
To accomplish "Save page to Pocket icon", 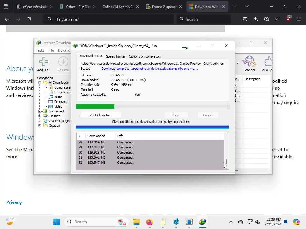I will tap(245, 19).
